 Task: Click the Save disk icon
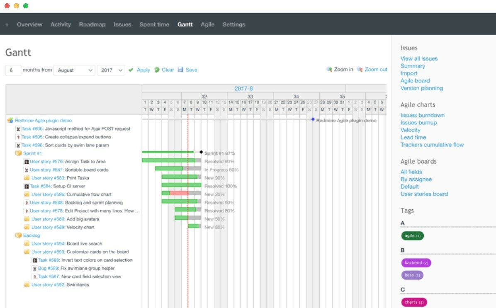pos(180,70)
